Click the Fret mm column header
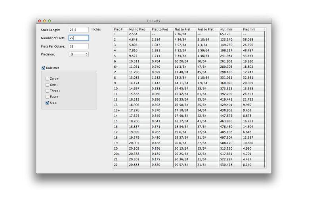Viewport: 317px width, 198px height. coord(253,29)
